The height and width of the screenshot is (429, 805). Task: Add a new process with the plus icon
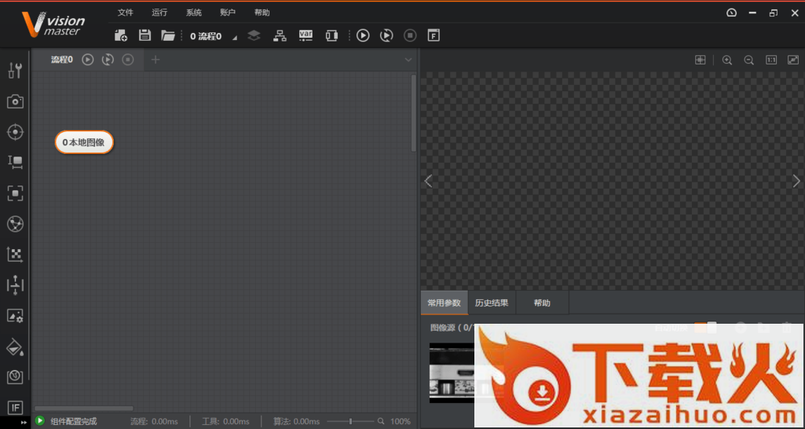pos(156,60)
